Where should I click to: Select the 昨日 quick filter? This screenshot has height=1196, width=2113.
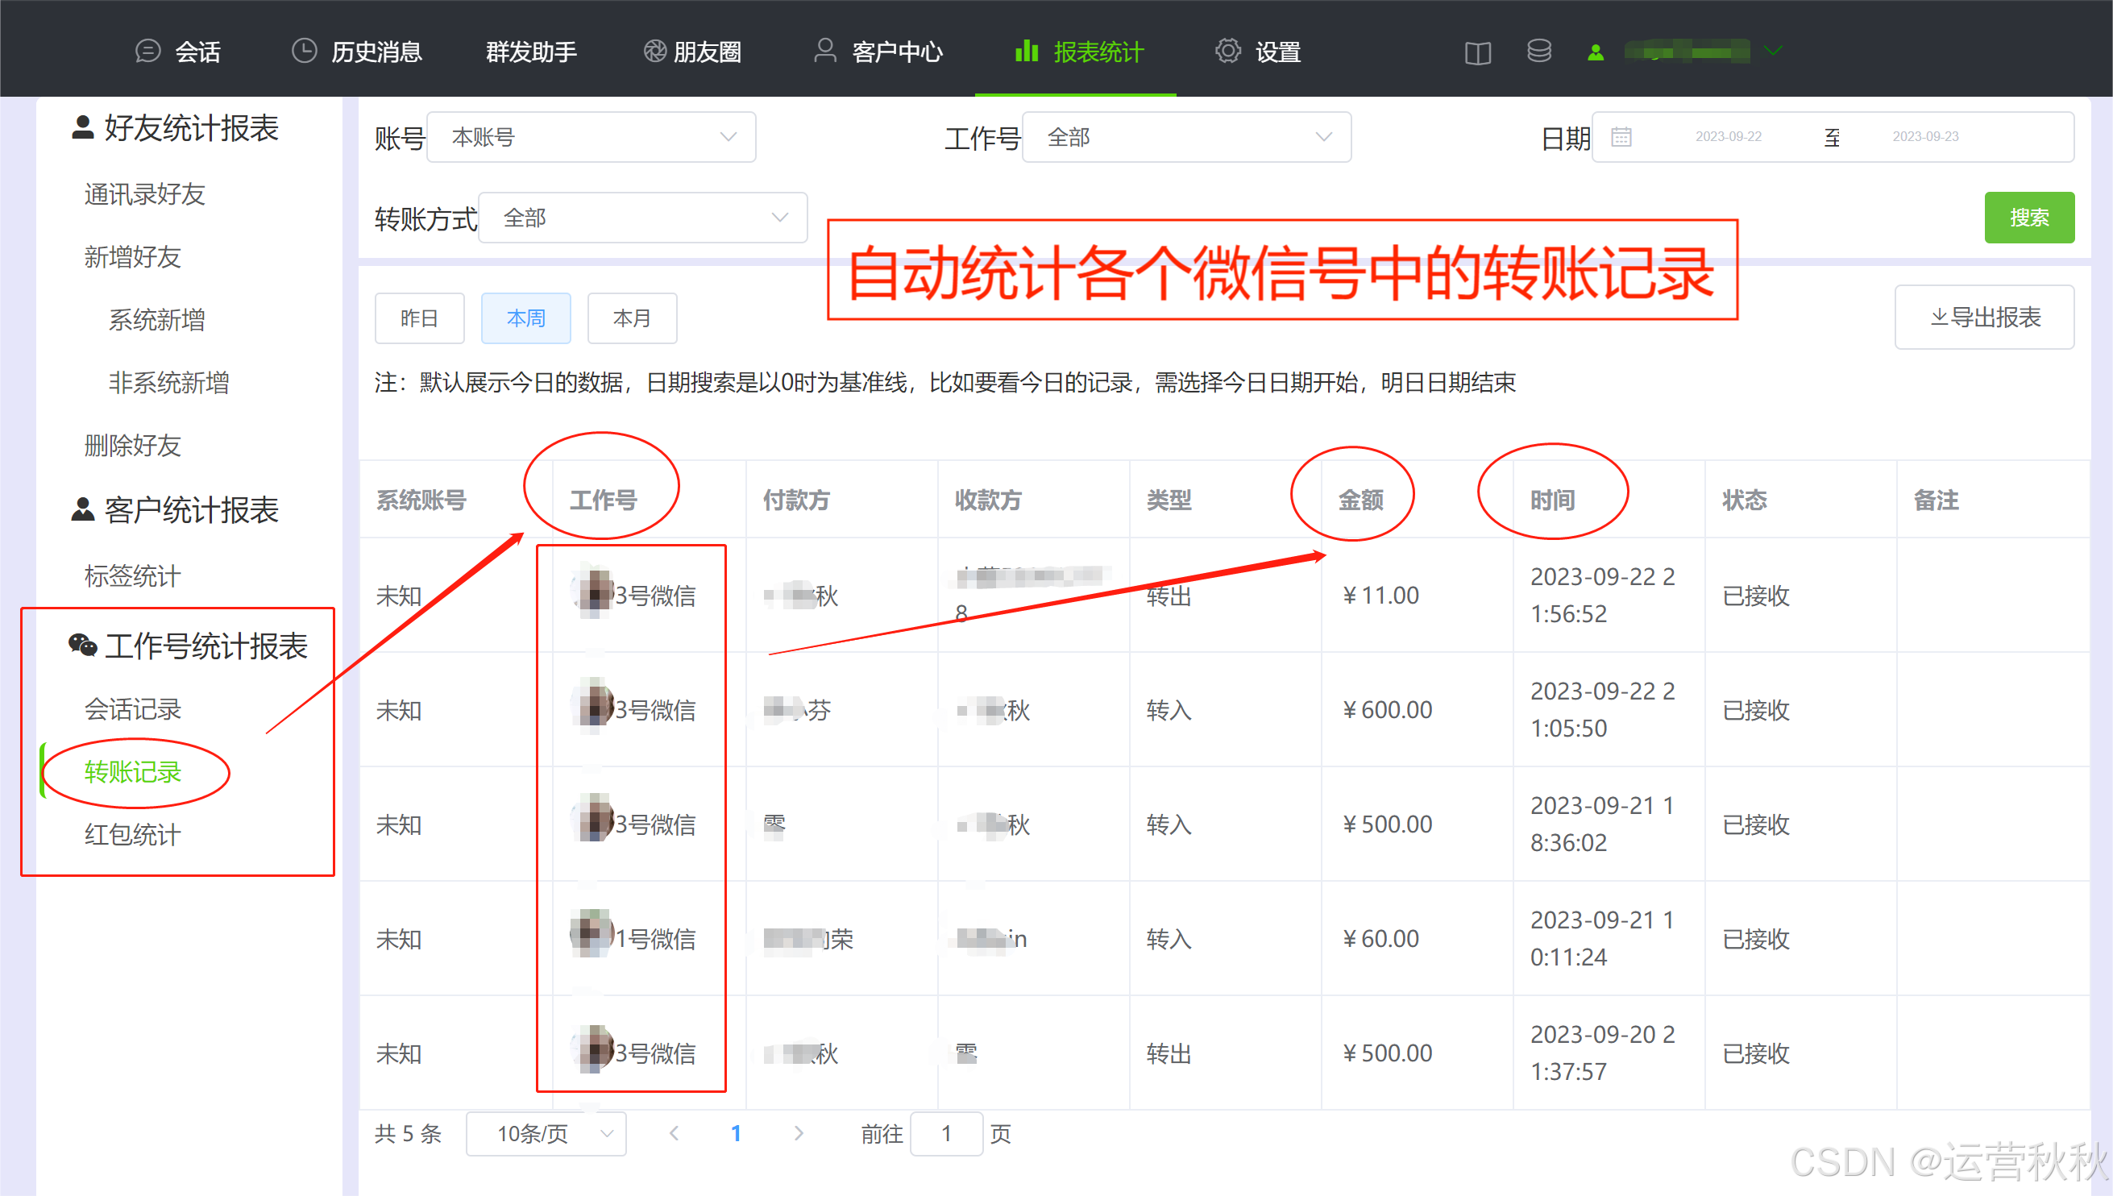tap(419, 318)
